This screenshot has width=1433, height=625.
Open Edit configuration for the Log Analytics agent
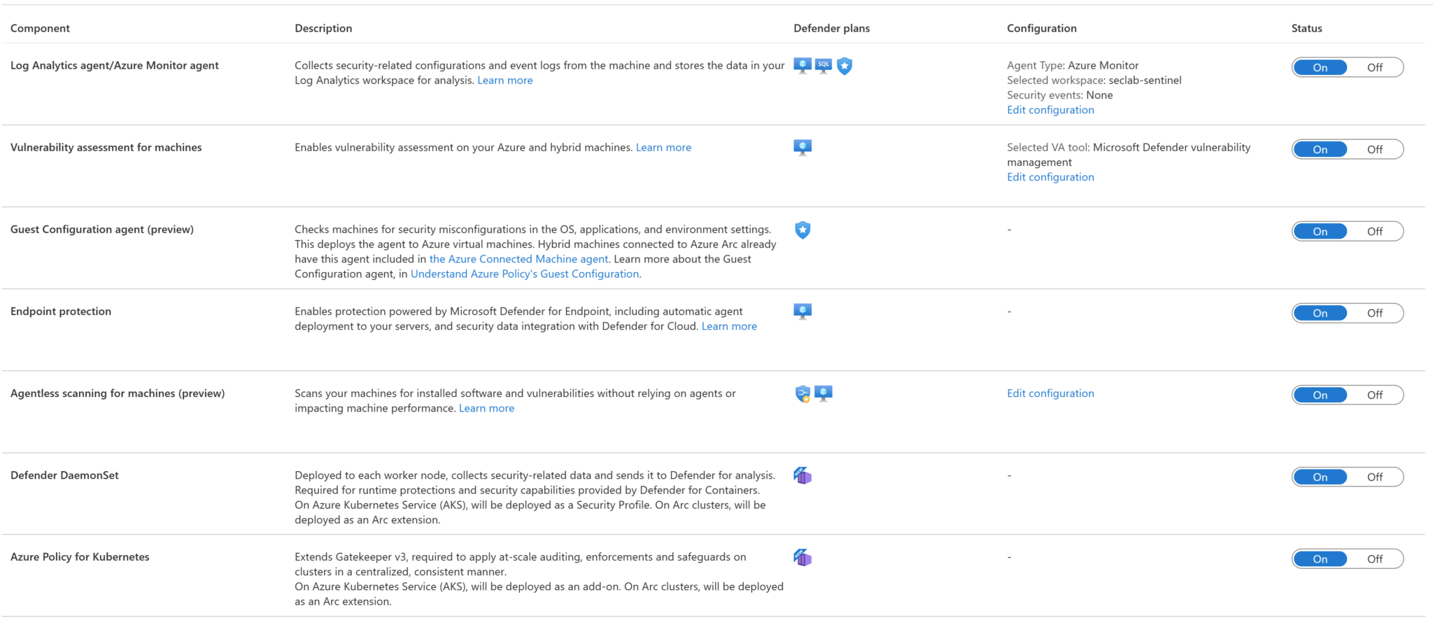point(1050,109)
